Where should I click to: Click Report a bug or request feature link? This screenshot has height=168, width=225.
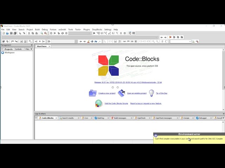click(146, 104)
